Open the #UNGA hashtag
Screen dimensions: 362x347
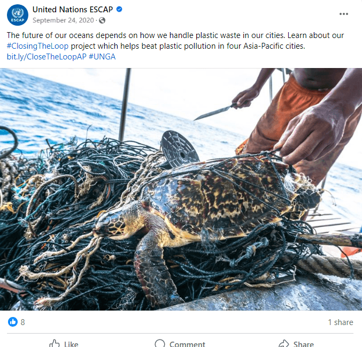pos(102,57)
